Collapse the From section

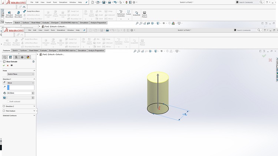(34, 70)
